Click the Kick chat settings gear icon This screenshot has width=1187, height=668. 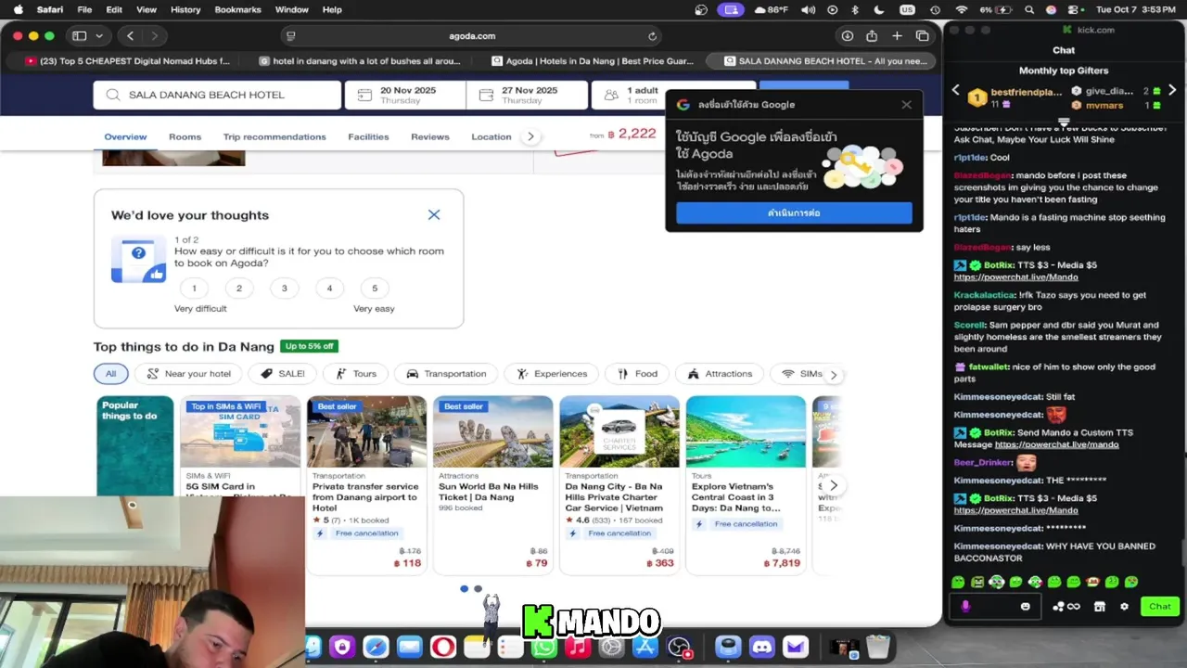pos(1124,607)
